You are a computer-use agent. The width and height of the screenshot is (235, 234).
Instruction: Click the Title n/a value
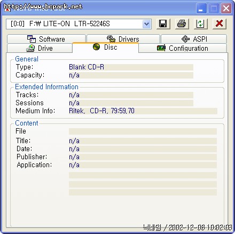(143, 141)
